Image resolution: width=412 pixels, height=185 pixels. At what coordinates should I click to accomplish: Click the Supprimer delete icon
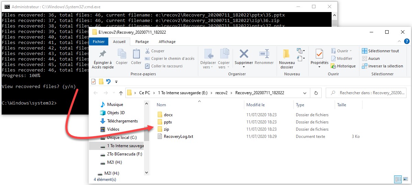[244, 54]
